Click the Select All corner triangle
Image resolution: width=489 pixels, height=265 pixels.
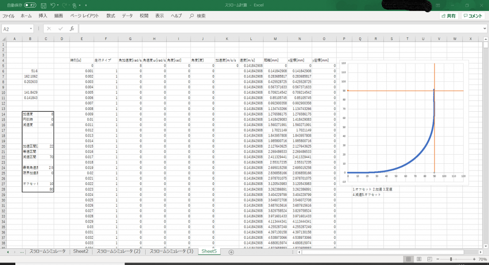(3, 39)
